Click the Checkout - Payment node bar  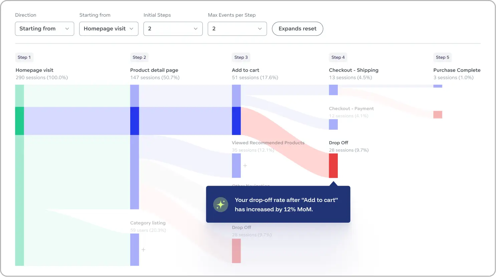click(333, 124)
